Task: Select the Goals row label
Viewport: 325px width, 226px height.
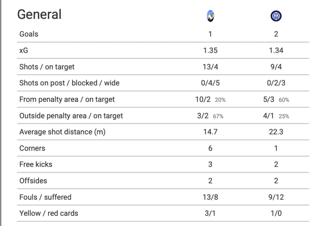Action: (x=29, y=34)
